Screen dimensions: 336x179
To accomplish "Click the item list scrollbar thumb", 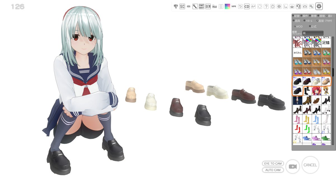I will (x=333, y=72).
